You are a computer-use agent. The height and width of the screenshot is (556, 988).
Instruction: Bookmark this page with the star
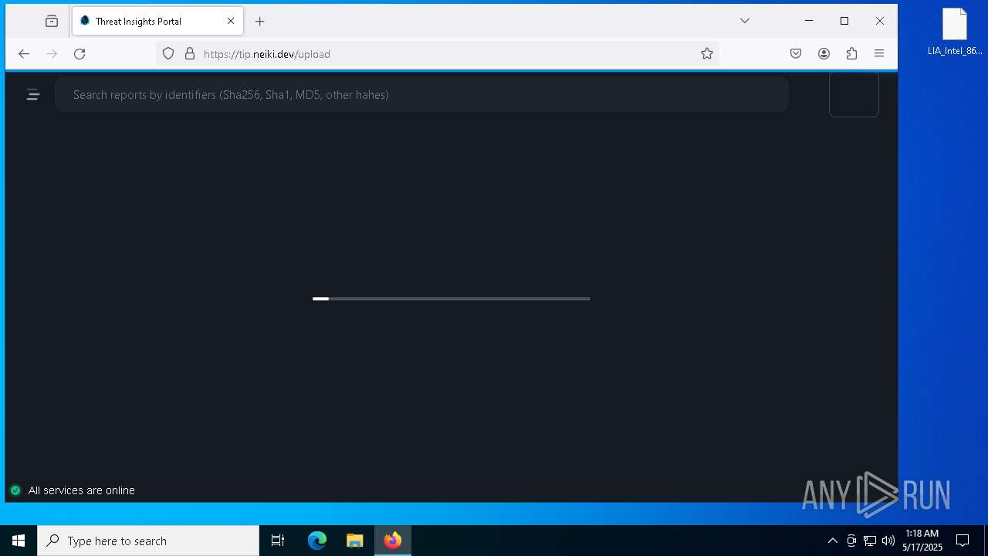tap(707, 53)
